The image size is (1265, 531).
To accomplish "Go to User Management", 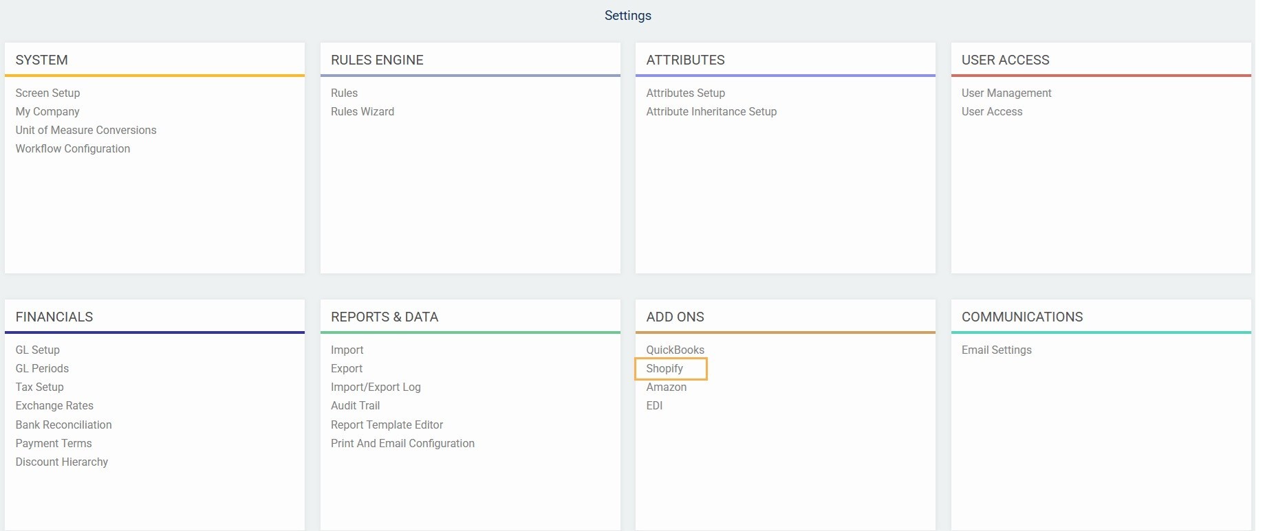I will pyautogui.click(x=1006, y=93).
